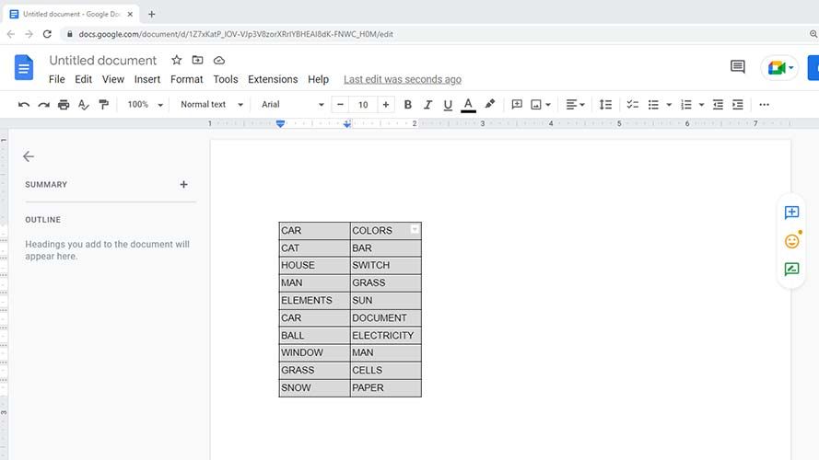Open the text color picker
819x460 pixels.
[x=469, y=105]
